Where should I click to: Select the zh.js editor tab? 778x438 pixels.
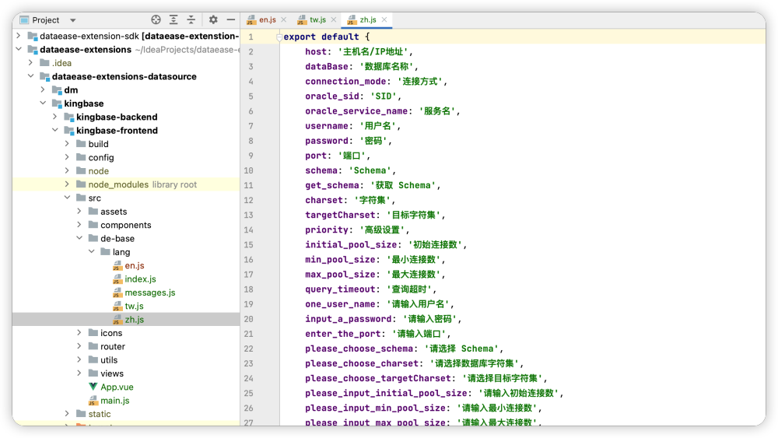[x=368, y=20]
